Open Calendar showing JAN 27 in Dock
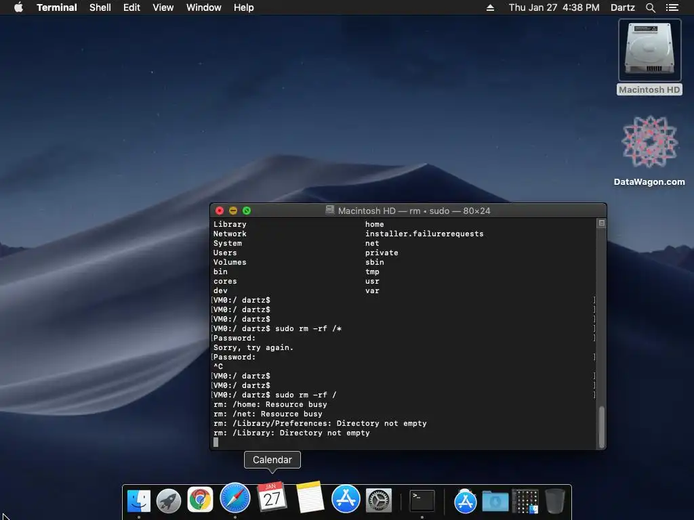This screenshot has width=694, height=520. tap(272, 497)
